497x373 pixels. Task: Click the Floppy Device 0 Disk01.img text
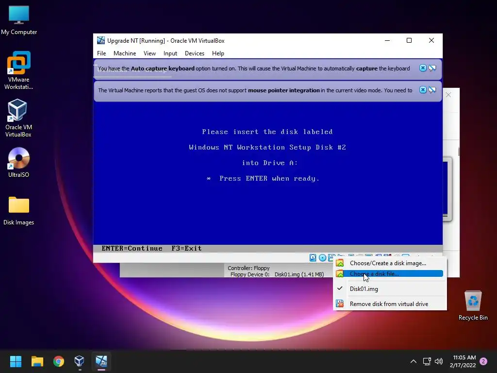[277, 274]
